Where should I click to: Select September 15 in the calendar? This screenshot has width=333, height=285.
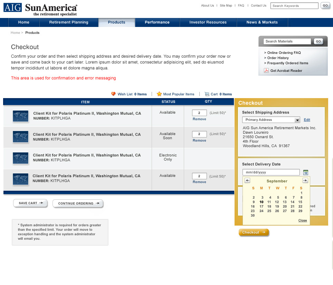300,202
